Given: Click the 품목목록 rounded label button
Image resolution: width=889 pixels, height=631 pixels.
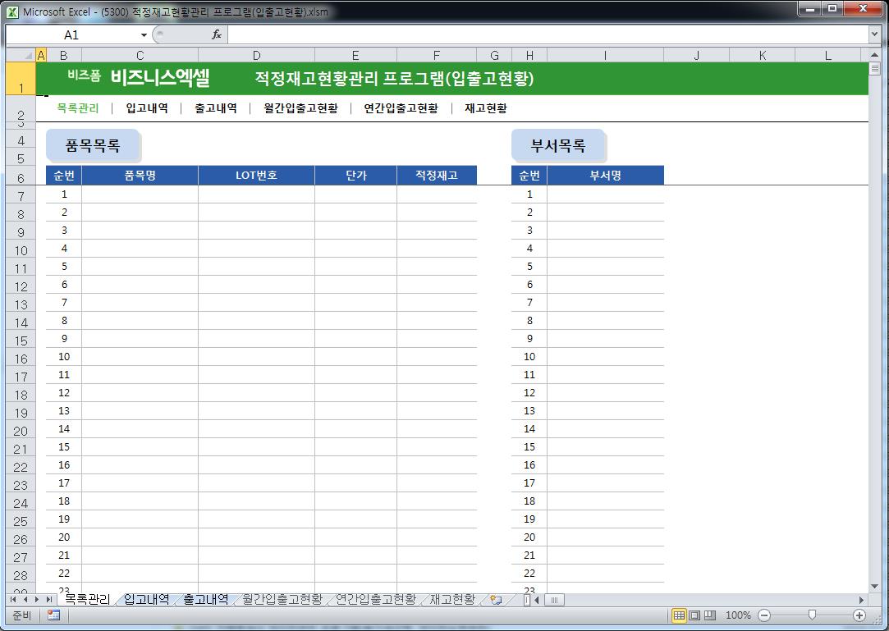Looking at the screenshot, I should 93,146.
